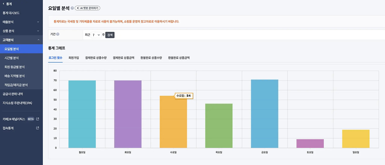Click the orange 수요일 bar
Image resolution: width=385 pixels, height=165 pixels.
tap(173, 122)
